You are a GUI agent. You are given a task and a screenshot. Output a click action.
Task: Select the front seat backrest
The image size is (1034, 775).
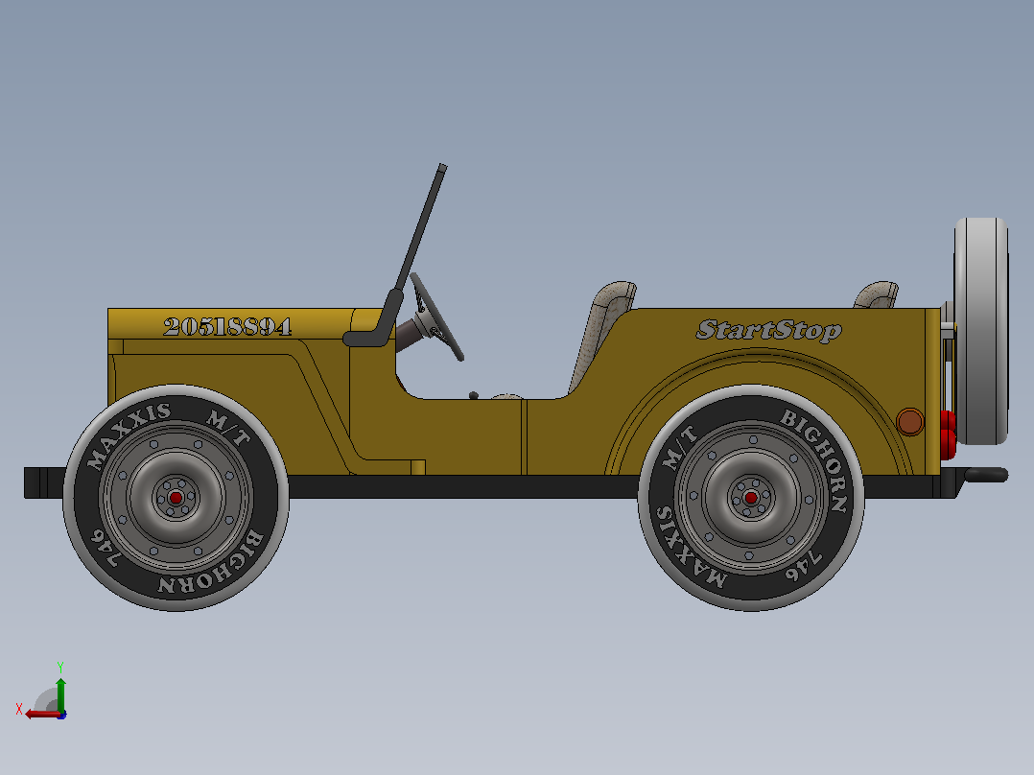600,337
